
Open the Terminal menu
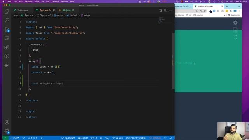(x=55, y=2)
